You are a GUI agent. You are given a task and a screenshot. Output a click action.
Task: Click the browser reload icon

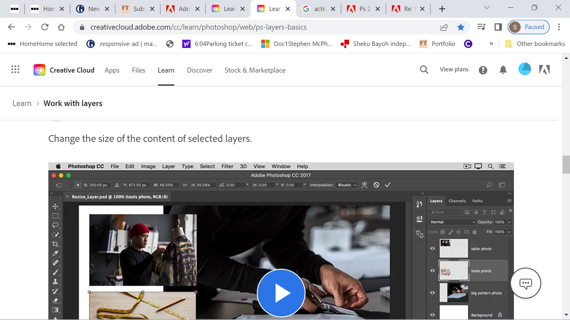45,27
